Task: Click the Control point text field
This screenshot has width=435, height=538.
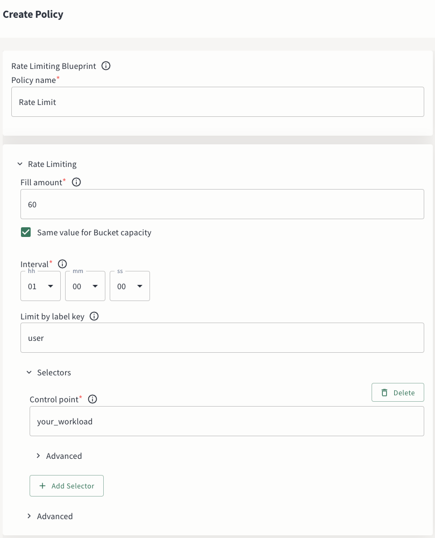Action: tap(226, 422)
